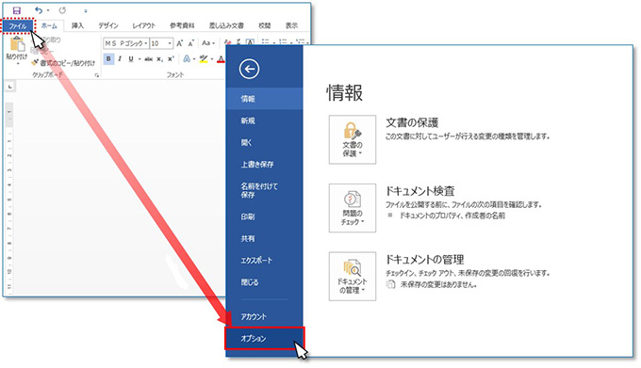Toggle Italic (I) formatting
The height and width of the screenshot is (368, 641).
click(x=120, y=58)
